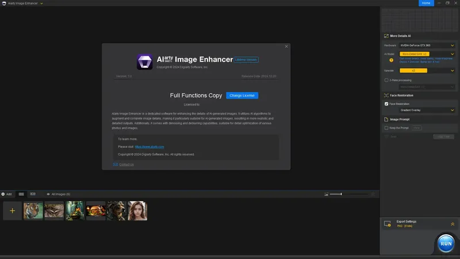Screen dimensions: 460x259
Task: Click the All Images (6) label
Action: click(61, 194)
